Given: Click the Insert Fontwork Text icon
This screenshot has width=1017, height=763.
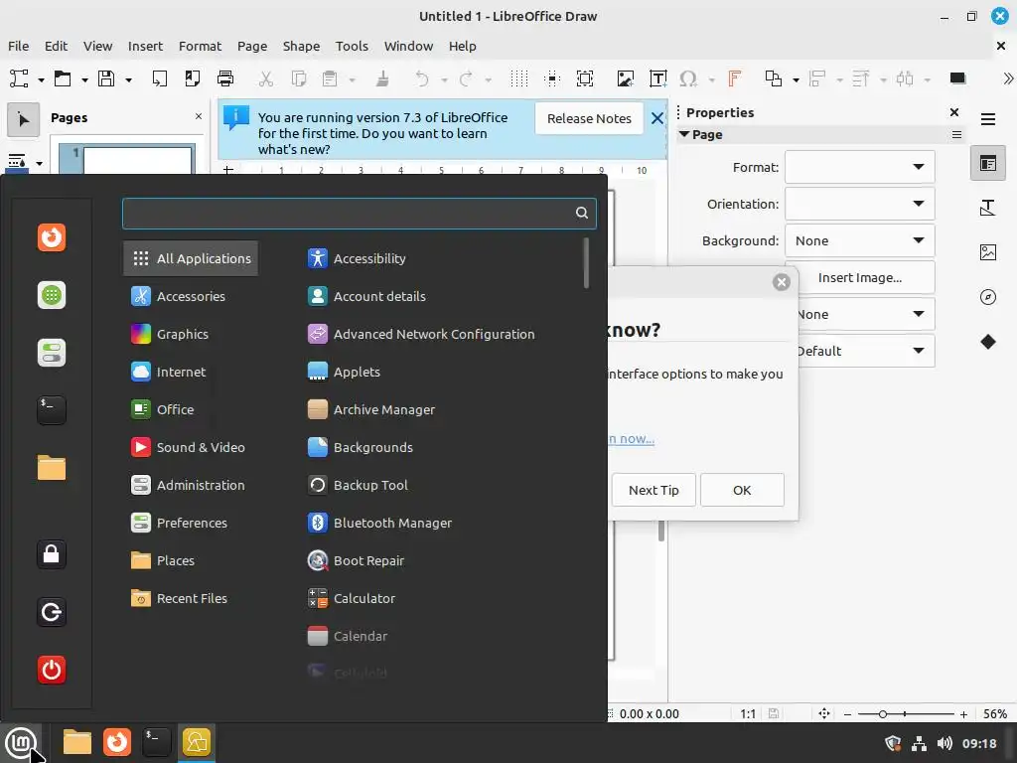Looking at the screenshot, I should coord(734,78).
